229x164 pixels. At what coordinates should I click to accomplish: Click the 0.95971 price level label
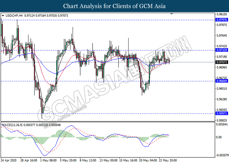click(221, 113)
